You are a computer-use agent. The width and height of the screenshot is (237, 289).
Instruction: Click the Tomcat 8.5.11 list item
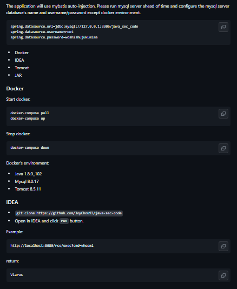28,189
